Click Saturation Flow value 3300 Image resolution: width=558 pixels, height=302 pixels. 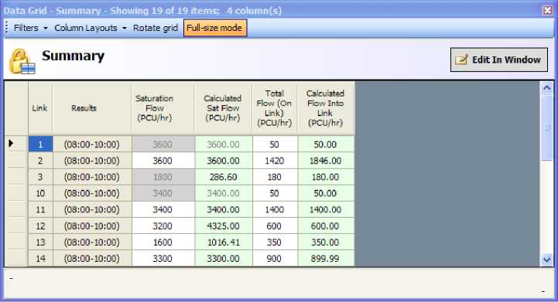point(163,258)
